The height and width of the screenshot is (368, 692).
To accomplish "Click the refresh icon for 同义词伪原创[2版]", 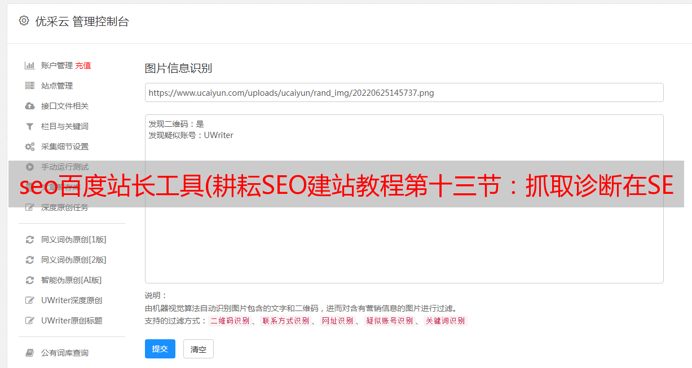I will tap(30, 260).
